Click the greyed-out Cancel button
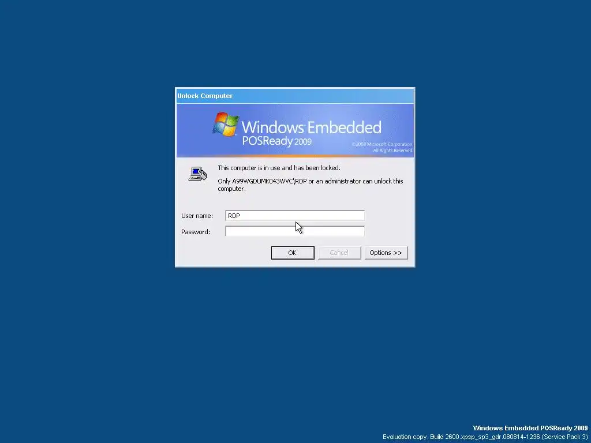 pos(339,253)
